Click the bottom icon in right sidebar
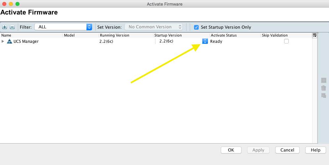Viewport: 329px width, 165px height. (324, 96)
